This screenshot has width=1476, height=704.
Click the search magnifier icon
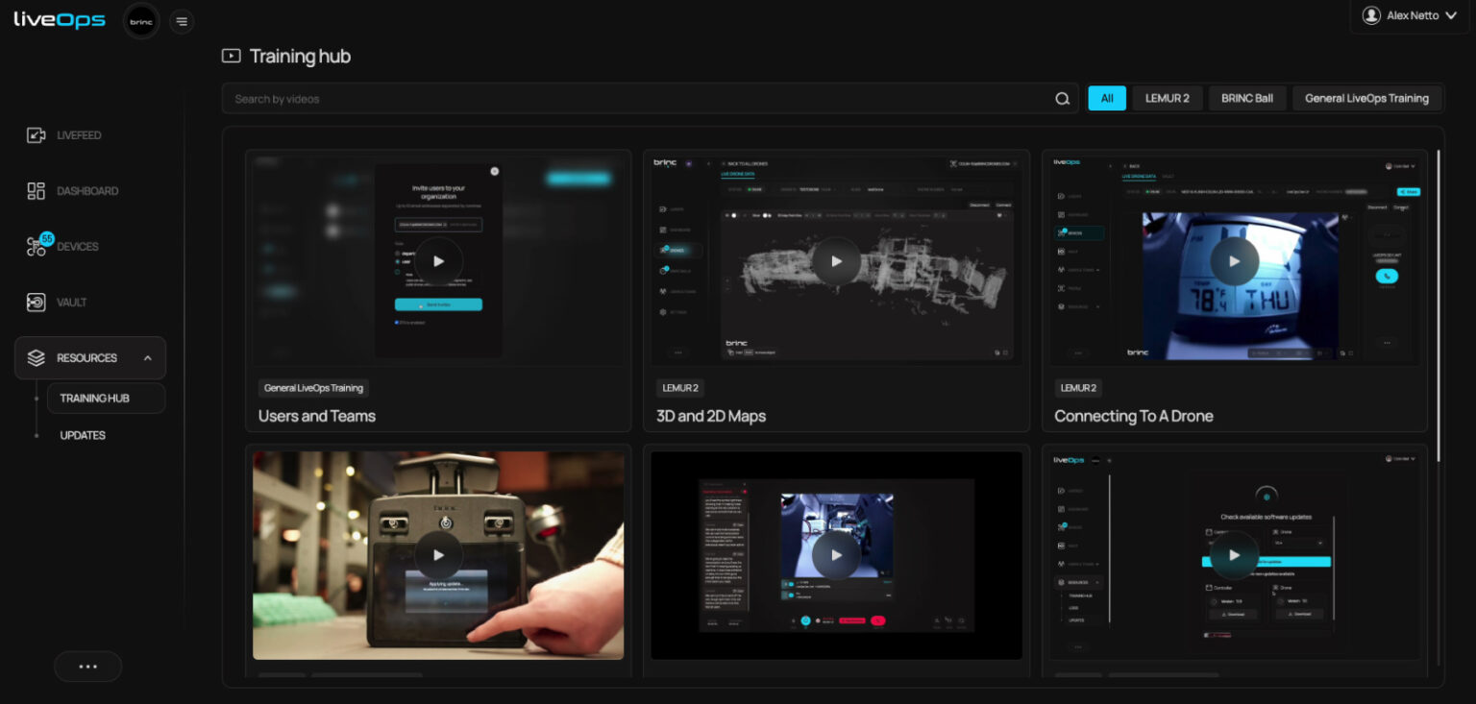pos(1062,97)
